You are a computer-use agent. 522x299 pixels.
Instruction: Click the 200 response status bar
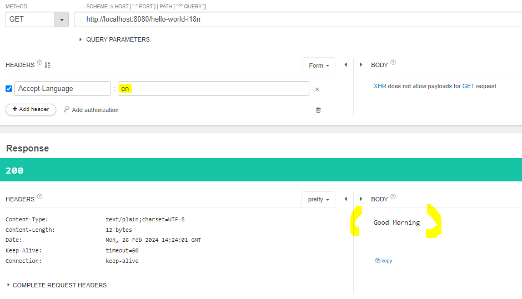click(261, 170)
